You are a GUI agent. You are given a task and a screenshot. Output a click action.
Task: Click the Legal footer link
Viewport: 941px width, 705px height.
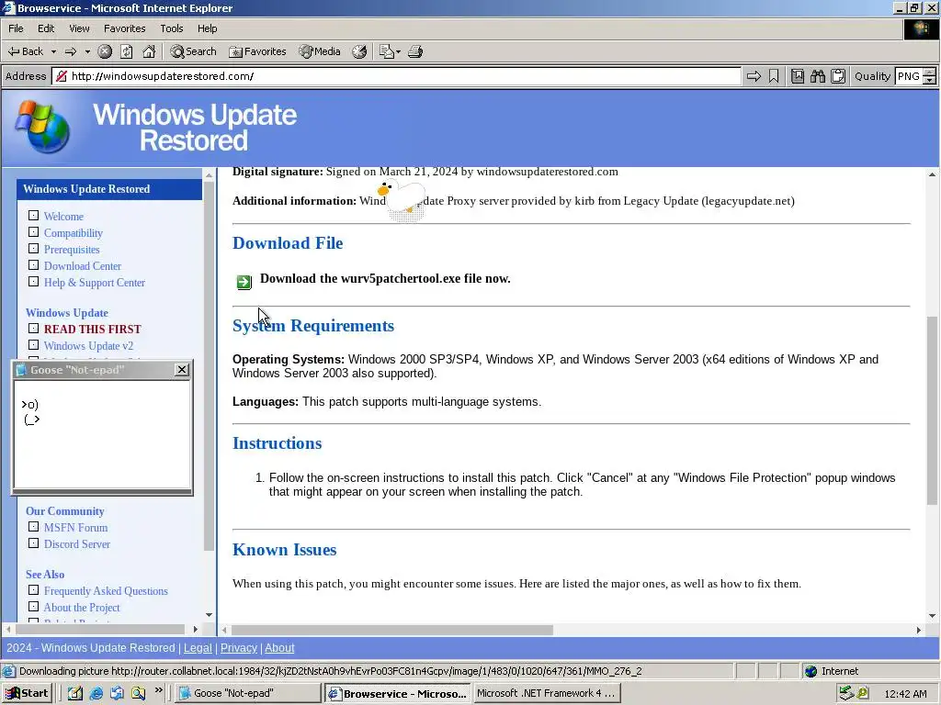click(x=198, y=648)
